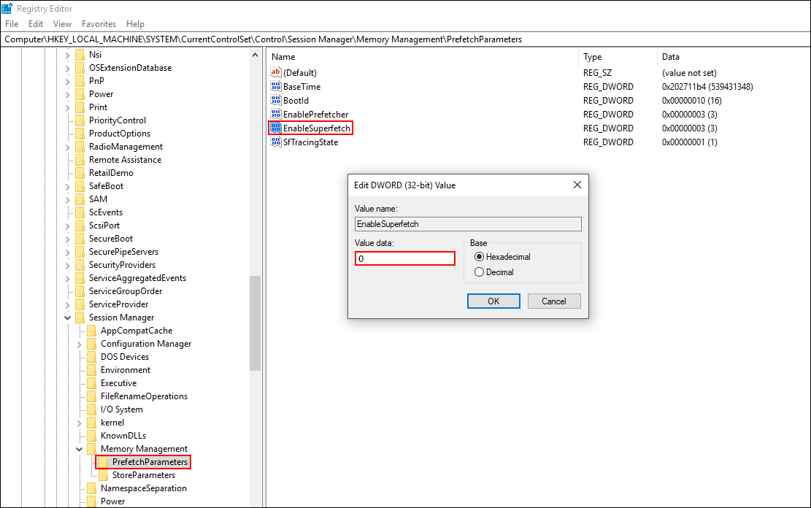Close the Edit DWORD dialog with X
The image size is (811, 508).
pyautogui.click(x=577, y=185)
